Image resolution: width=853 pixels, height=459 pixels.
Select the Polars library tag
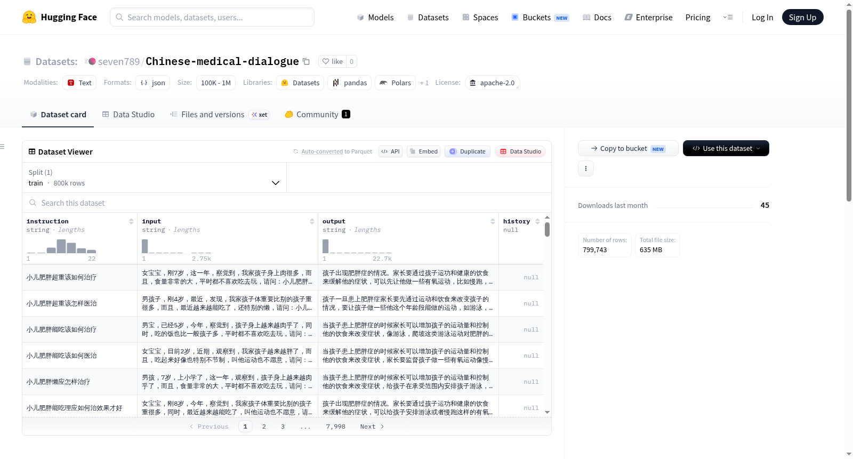[x=396, y=83]
